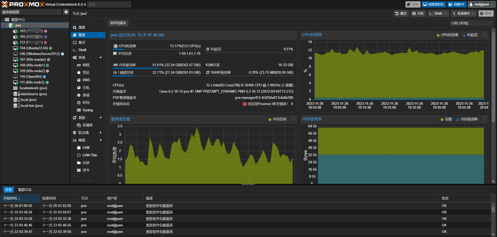This screenshot has height=237, width=497.
Task: Open the server view settings gear
Action: 66,12
